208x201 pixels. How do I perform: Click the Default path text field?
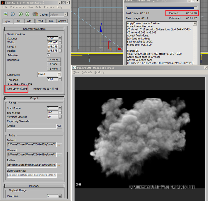(x=32, y=145)
